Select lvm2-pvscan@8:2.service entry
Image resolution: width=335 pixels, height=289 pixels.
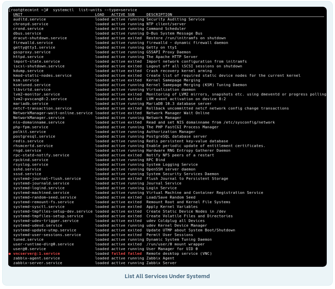[x=40, y=99]
